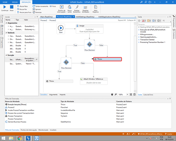Open Imports panel in designer
This screenshot has height=141, width=176.
click(x=63, y=94)
